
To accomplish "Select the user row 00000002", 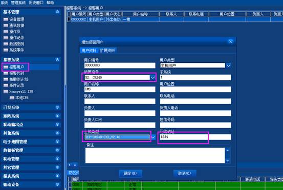I will click(x=175, y=19).
